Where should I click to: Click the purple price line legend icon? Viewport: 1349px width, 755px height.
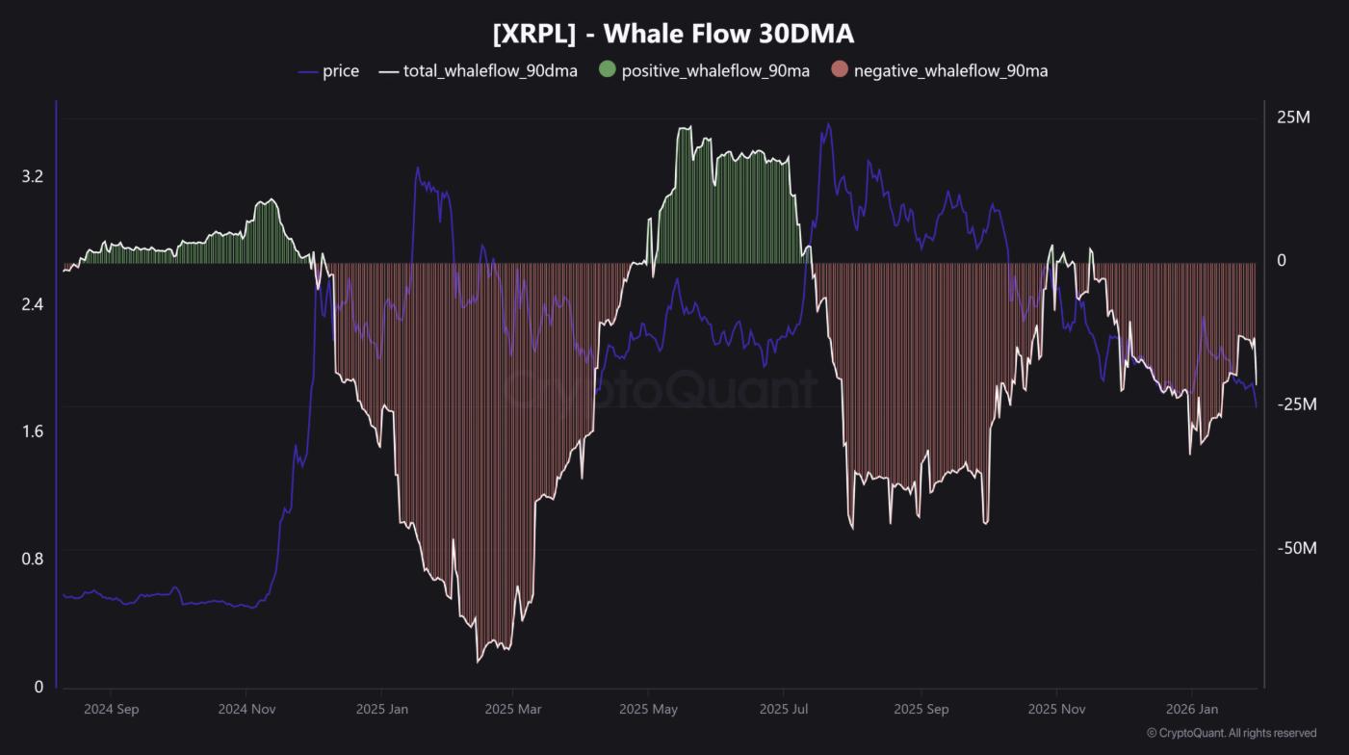tap(308, 71)
